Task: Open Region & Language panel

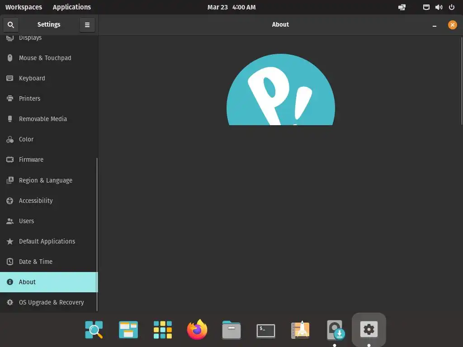Action: point(49,180)
